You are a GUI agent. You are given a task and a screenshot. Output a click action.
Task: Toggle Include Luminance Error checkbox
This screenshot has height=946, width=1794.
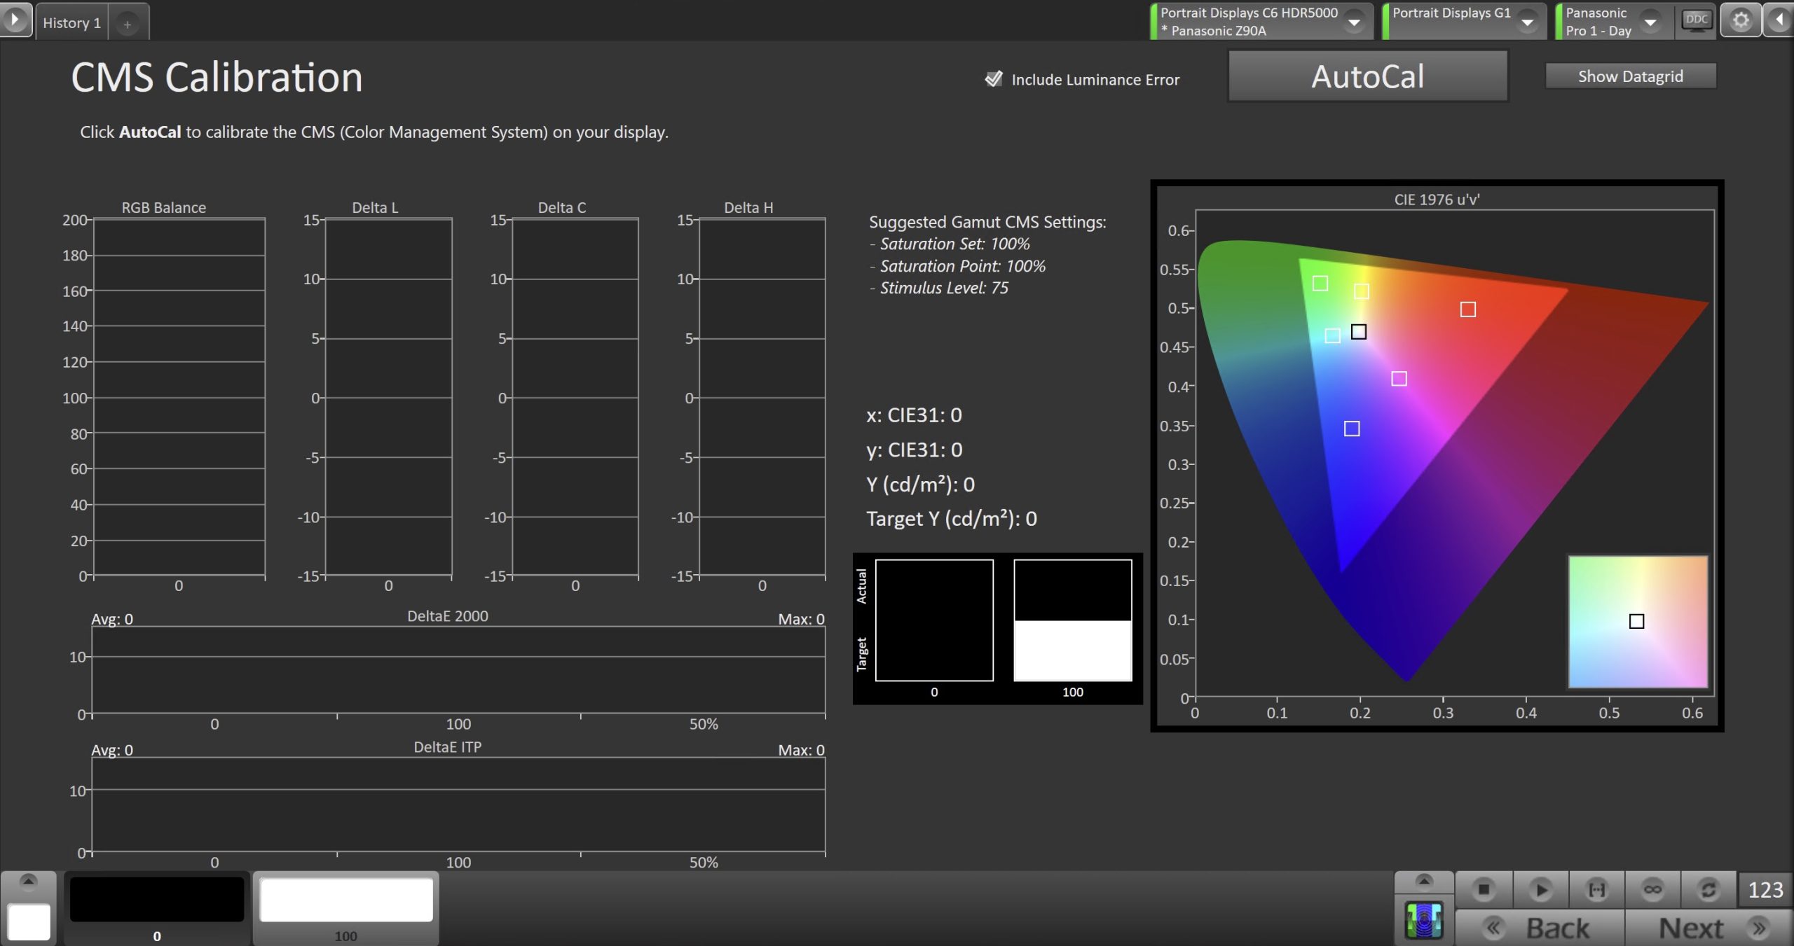point(994,79)
